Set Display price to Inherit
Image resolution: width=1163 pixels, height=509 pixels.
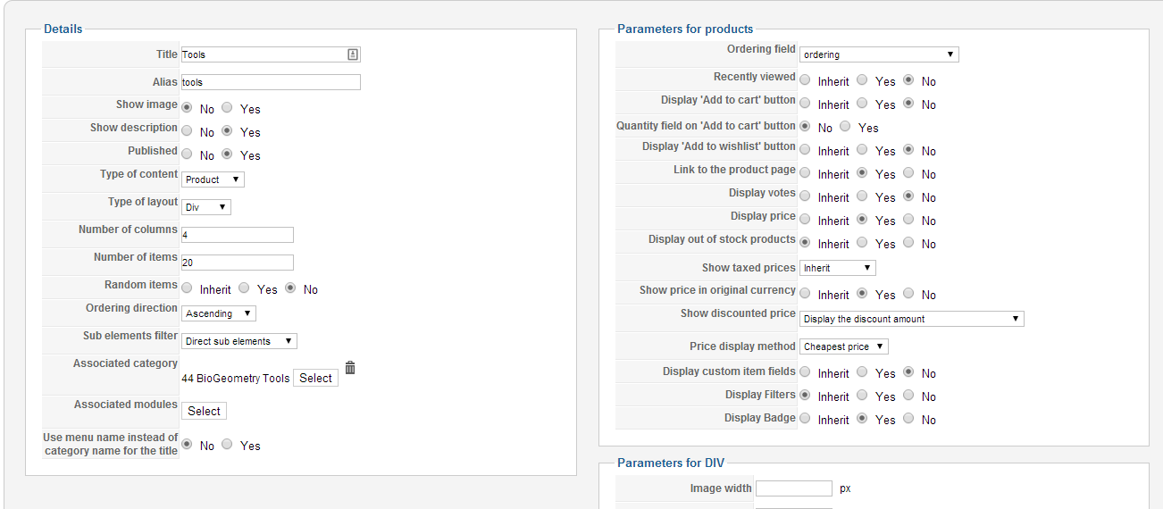click(x=805, y=220)
